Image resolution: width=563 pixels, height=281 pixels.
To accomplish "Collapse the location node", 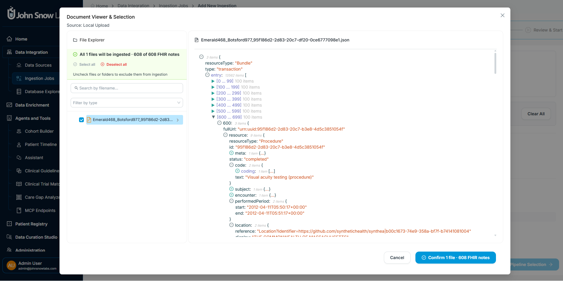I will 231,225.
